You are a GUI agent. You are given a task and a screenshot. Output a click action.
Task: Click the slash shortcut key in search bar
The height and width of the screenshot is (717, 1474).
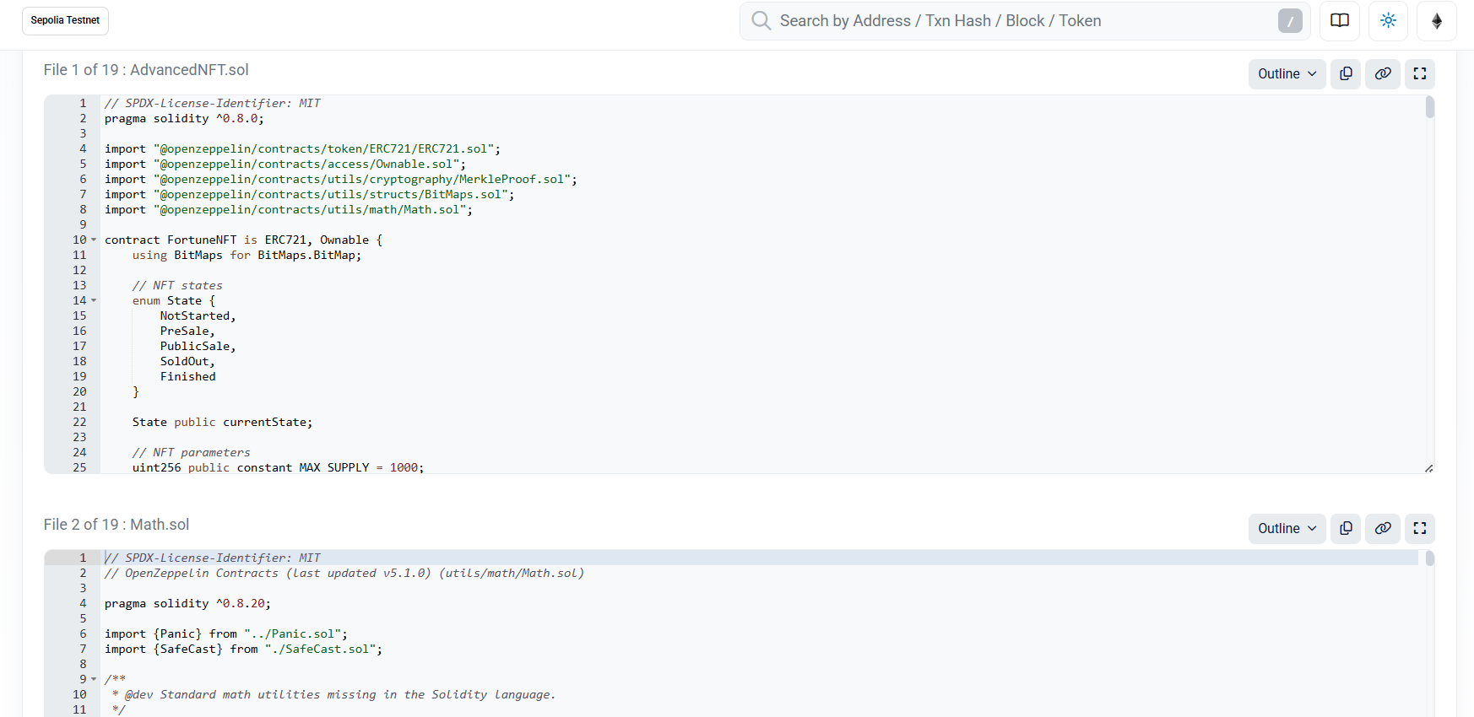click(1289, 21)
